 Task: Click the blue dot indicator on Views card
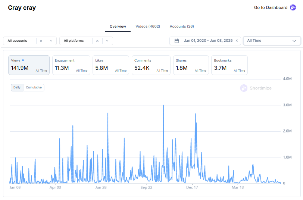coord(23,60)
